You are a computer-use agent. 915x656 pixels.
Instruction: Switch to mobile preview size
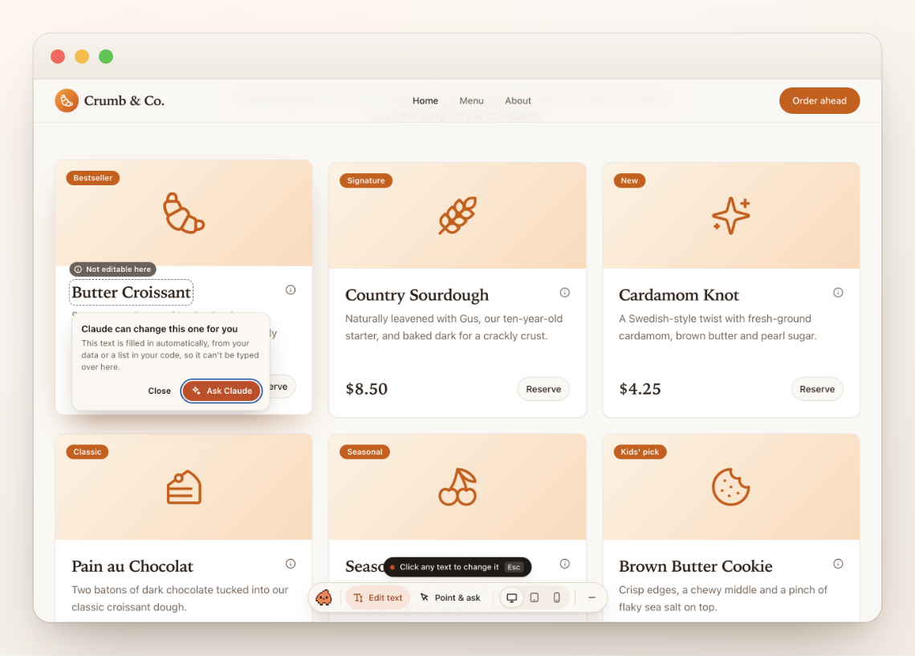point(557,597)
